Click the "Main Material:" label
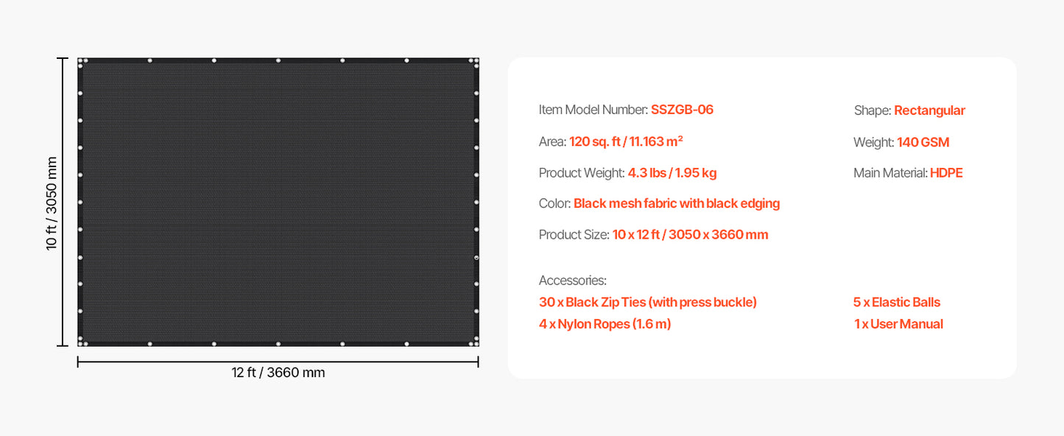 pos(889,173)
